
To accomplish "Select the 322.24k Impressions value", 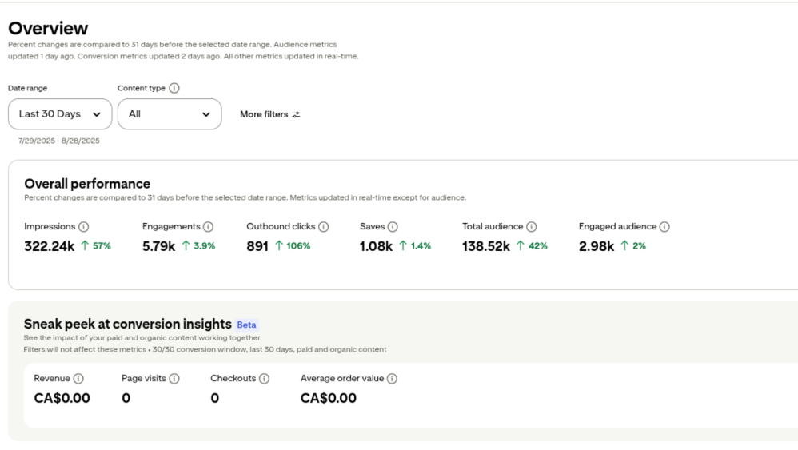I will 50,246.
